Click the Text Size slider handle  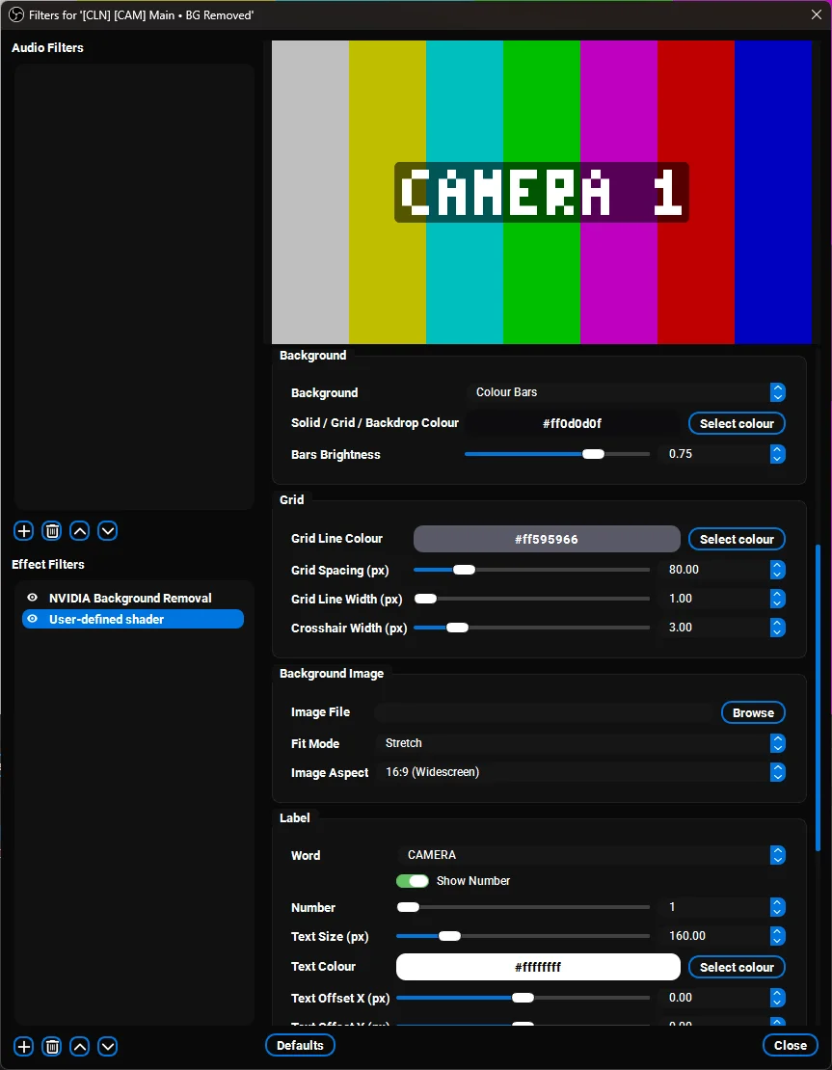(x=450, y=936)
